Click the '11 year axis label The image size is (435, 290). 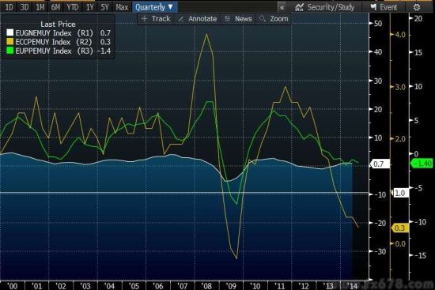tap(280, 285)
